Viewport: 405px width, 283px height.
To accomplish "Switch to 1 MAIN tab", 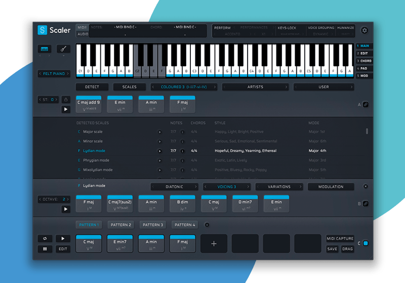I will click(364, 46).
